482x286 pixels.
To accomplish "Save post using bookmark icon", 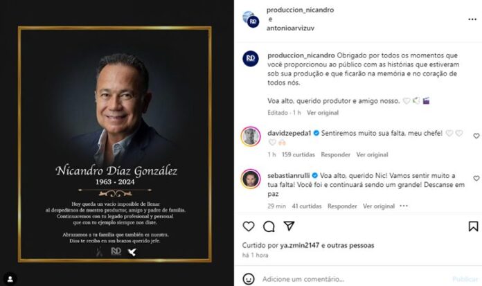I will (473, 226).
